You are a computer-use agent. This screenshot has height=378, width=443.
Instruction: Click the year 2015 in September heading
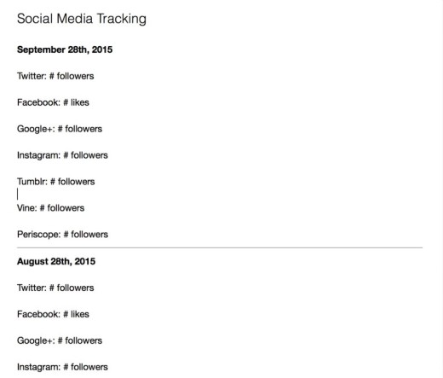tap(102, 49)
